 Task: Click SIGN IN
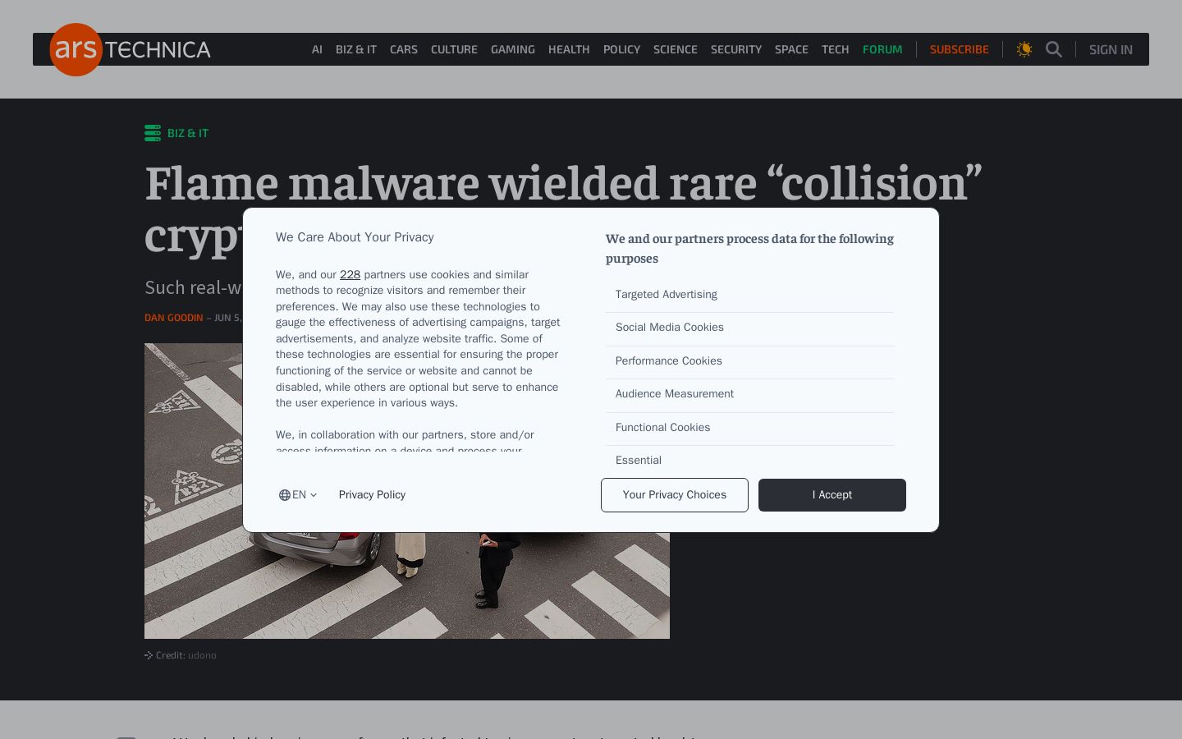click(x=1111, y=49)
